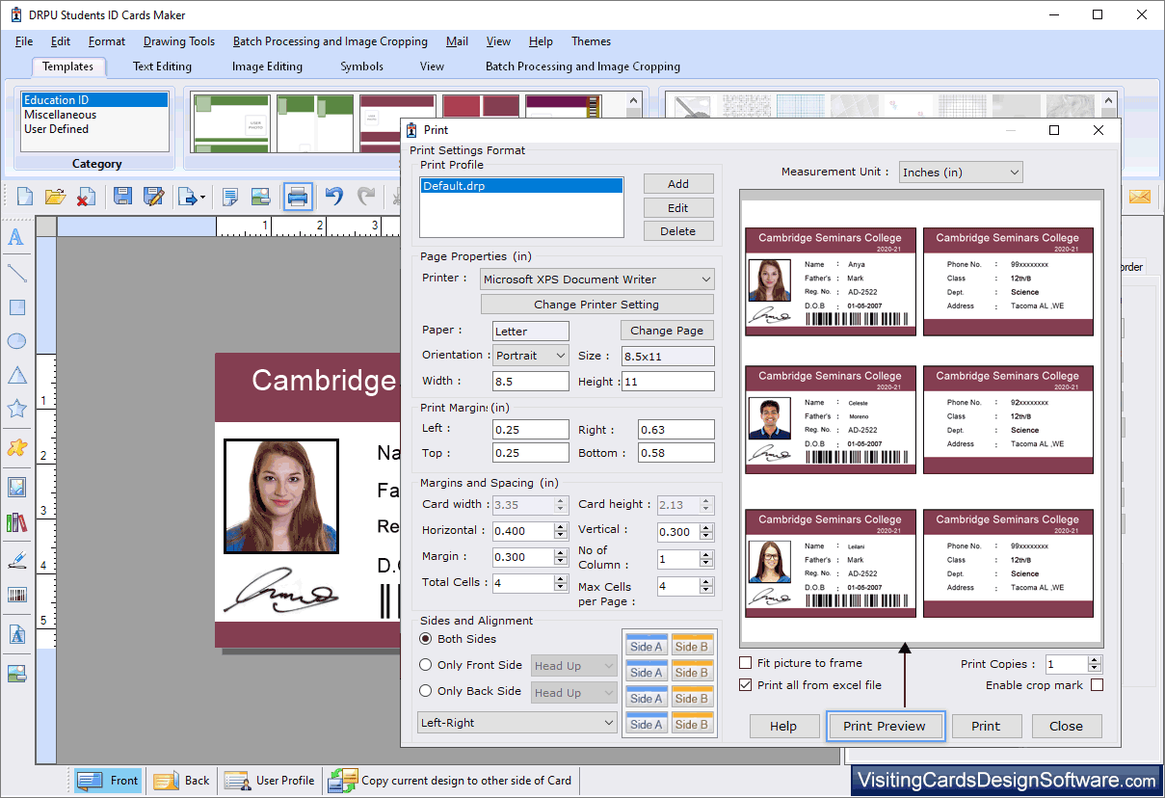Open the Barcode tool on left sidebar
This screenshot has width=1165, height=798.
16,595
